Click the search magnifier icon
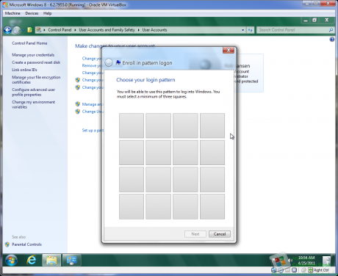338x276 pixels. pos(331,30)
